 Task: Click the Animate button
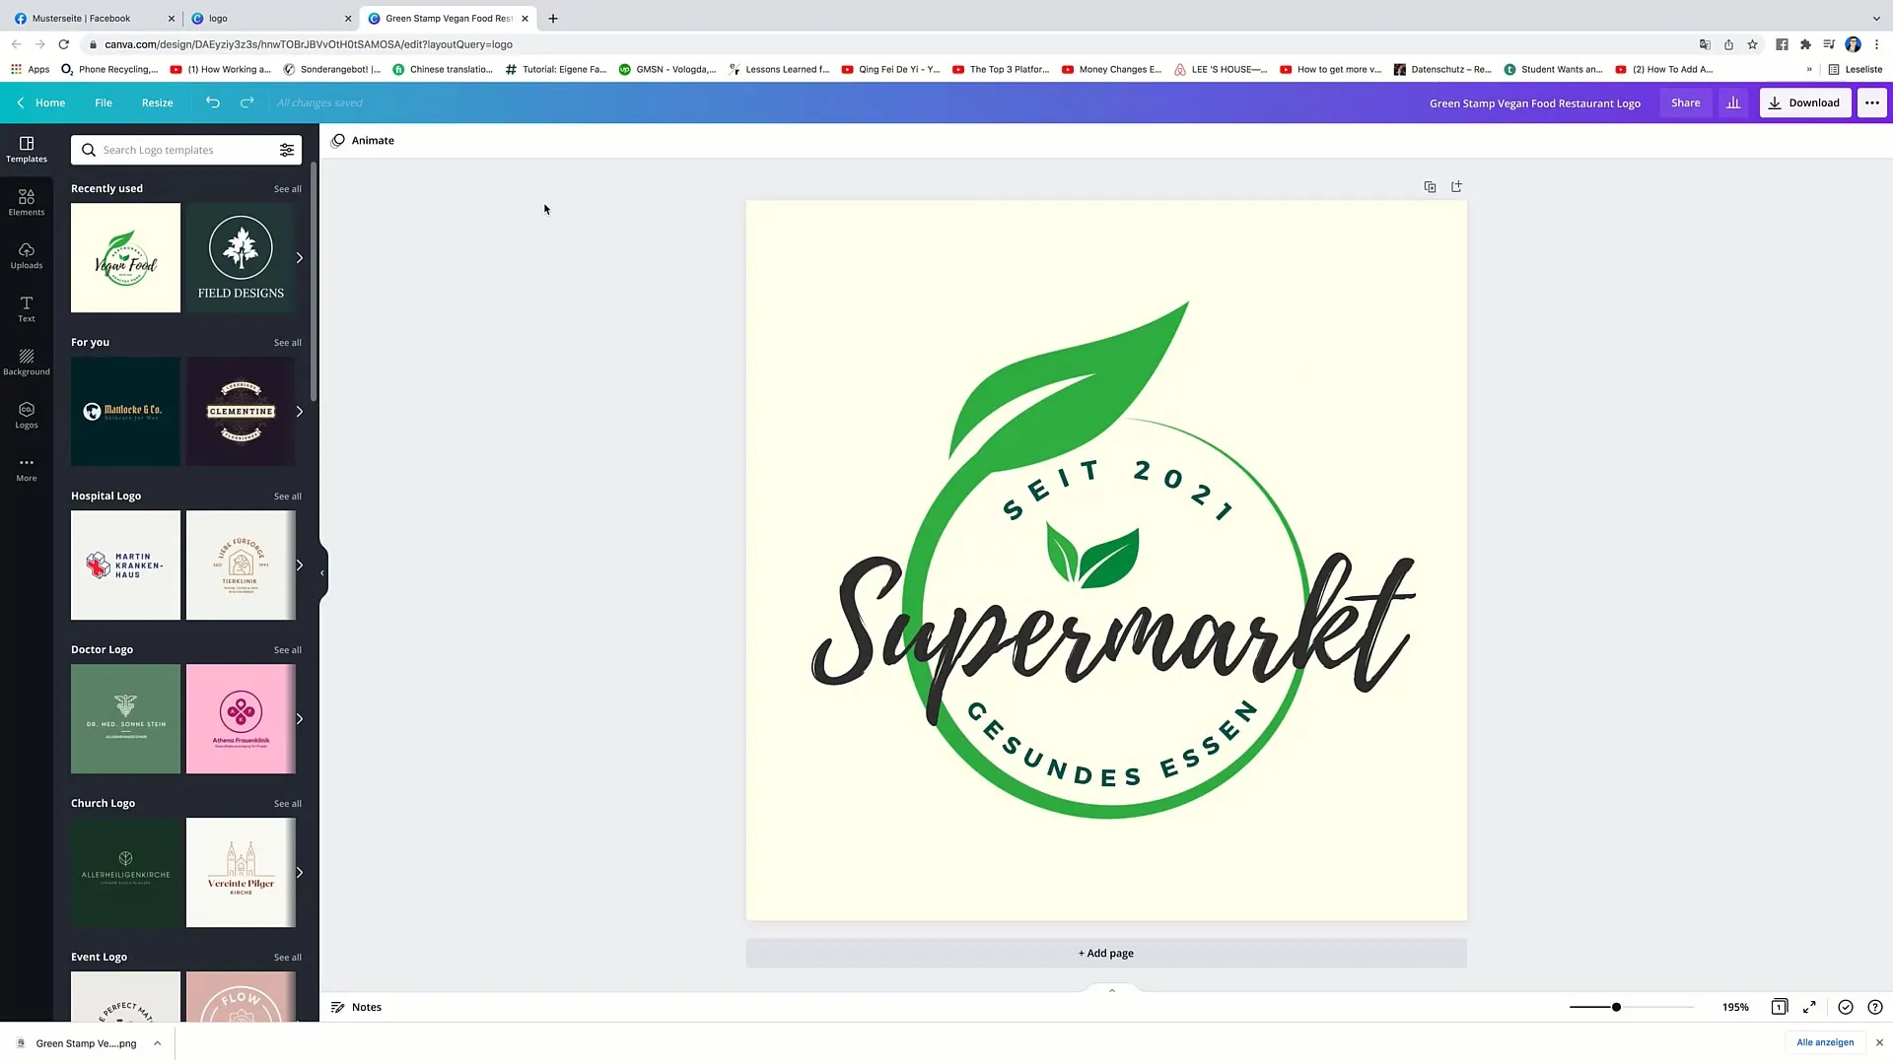363,140
